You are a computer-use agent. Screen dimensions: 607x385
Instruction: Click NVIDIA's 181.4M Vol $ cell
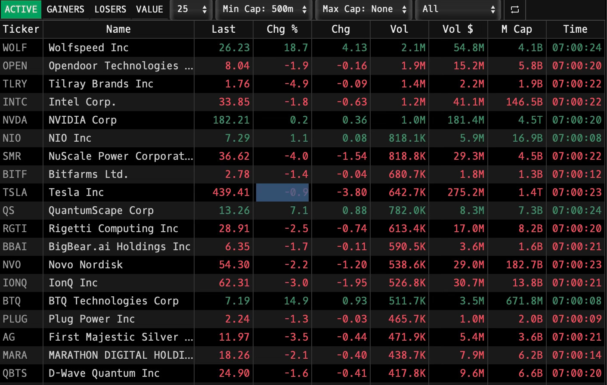click(x=458, y=120)
